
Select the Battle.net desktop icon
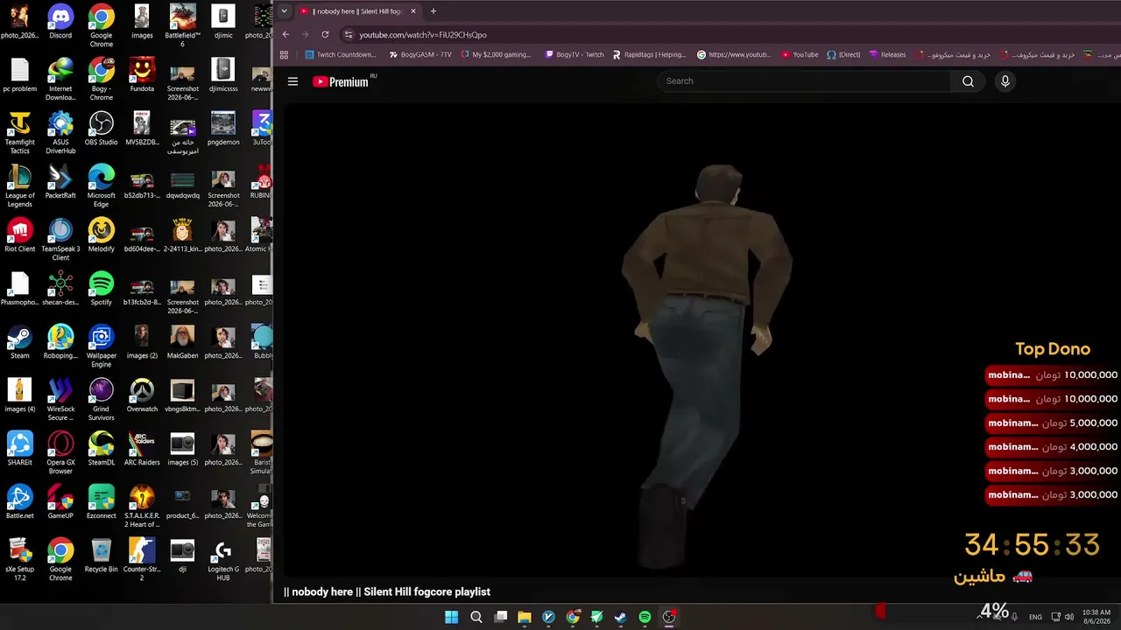coord(19,502)
